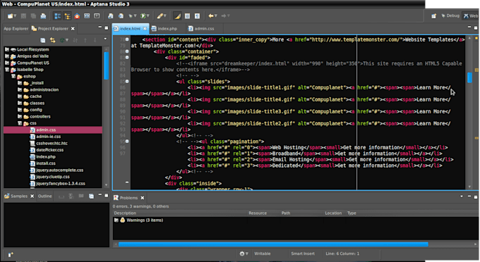Open the preview browser toolbar icon
Screen dimensions: 480x262
87,16
